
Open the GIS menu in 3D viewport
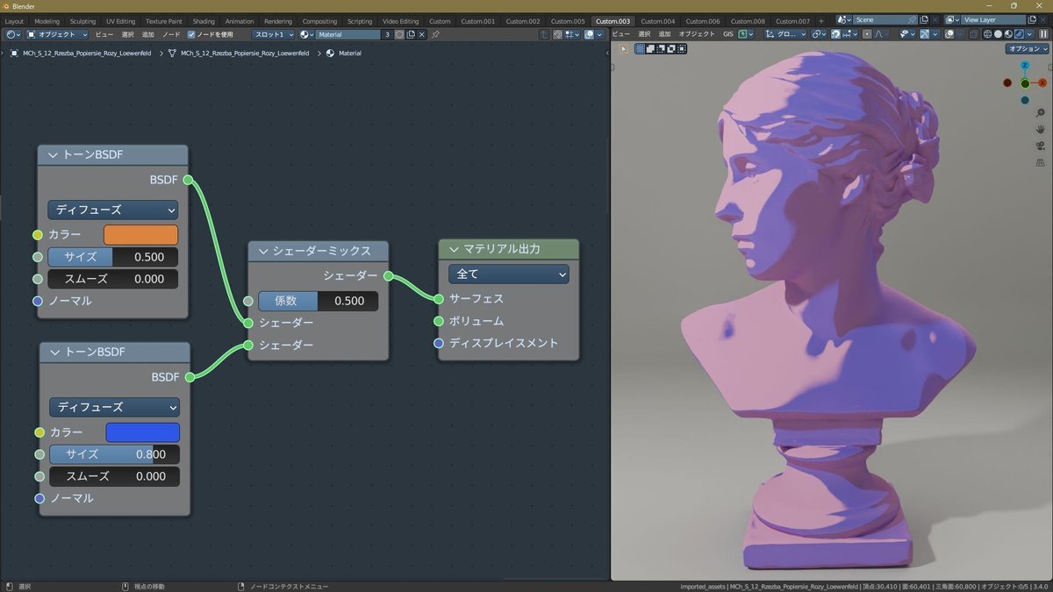click(x=727, y=34)
